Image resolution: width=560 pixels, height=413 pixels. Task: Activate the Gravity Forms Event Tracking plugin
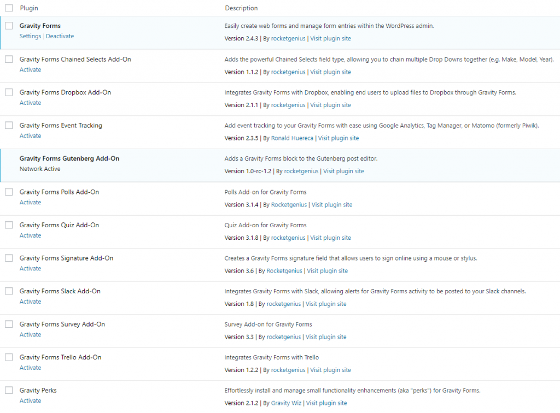point(30,135)
